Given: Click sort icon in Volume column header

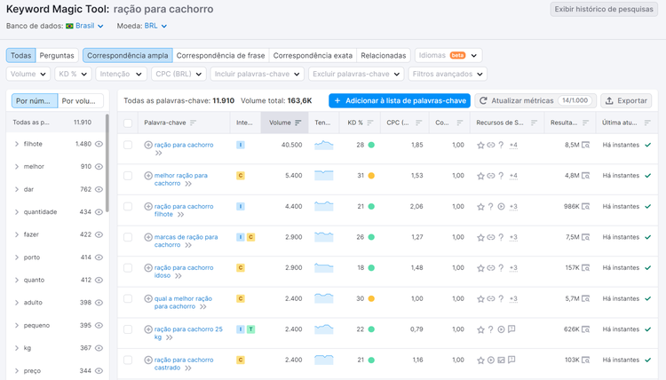Looking at the screenshot, I should tap(298, 123).
